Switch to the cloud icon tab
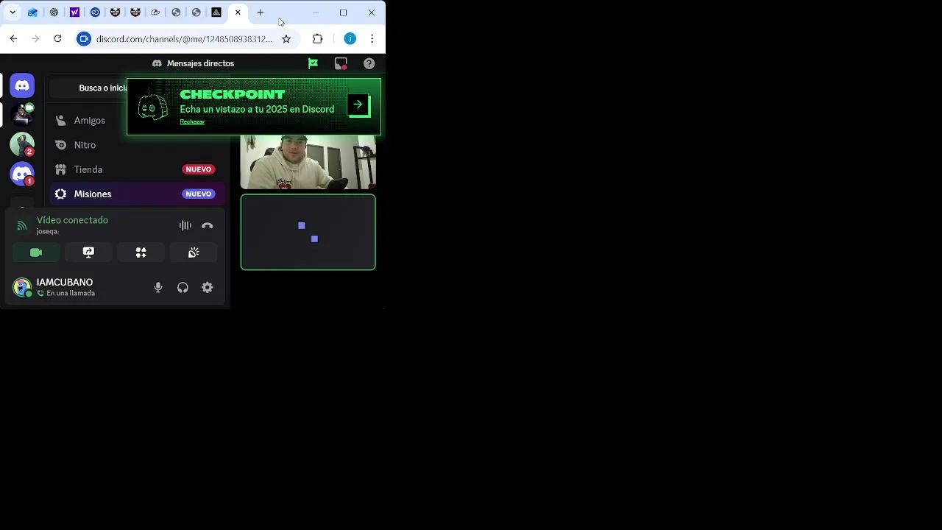Screen dimensions: 942x530 tap(155, 13)
